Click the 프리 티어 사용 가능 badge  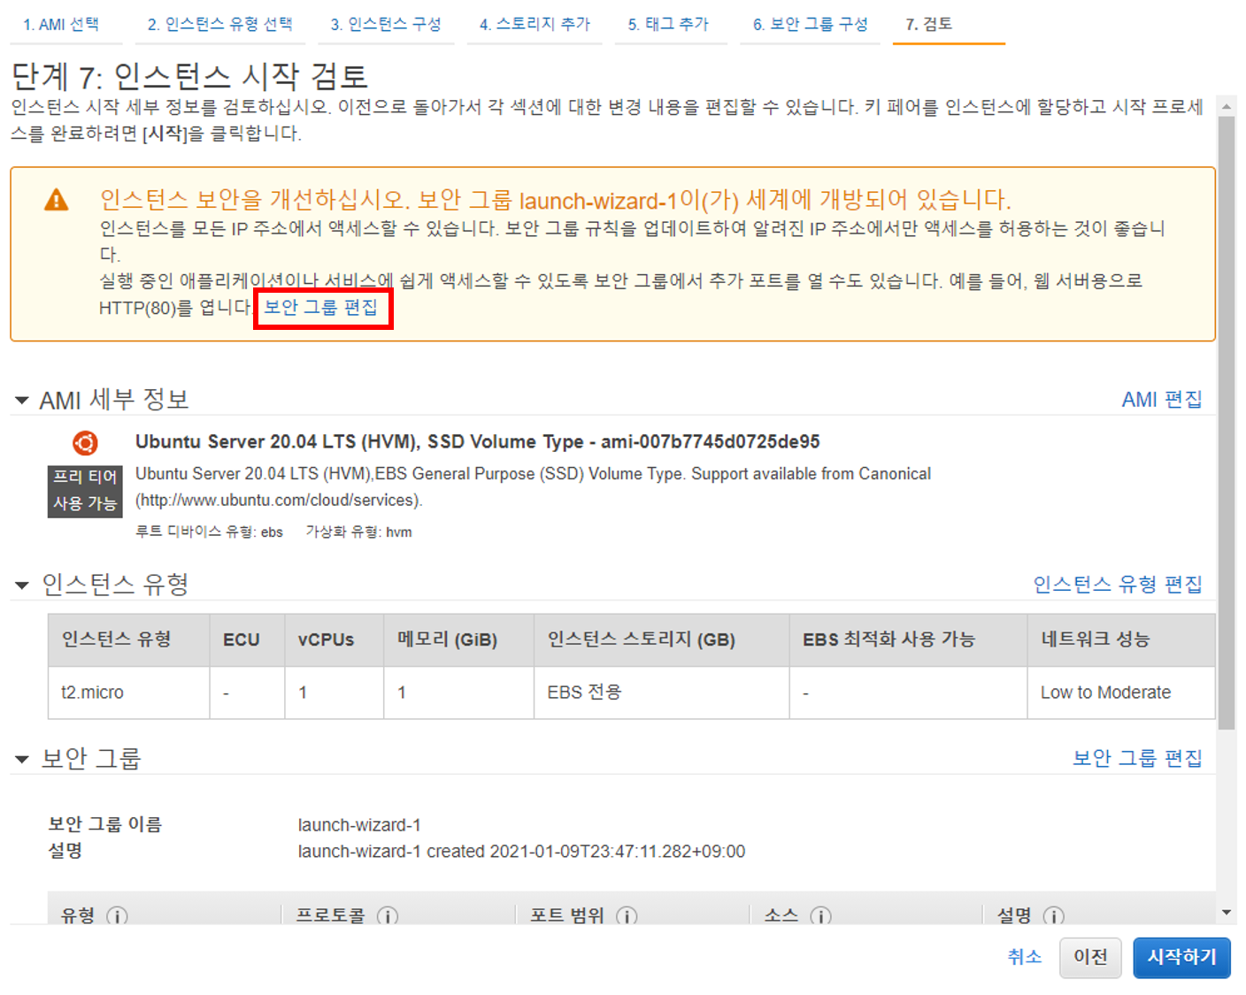click(85, 491)
